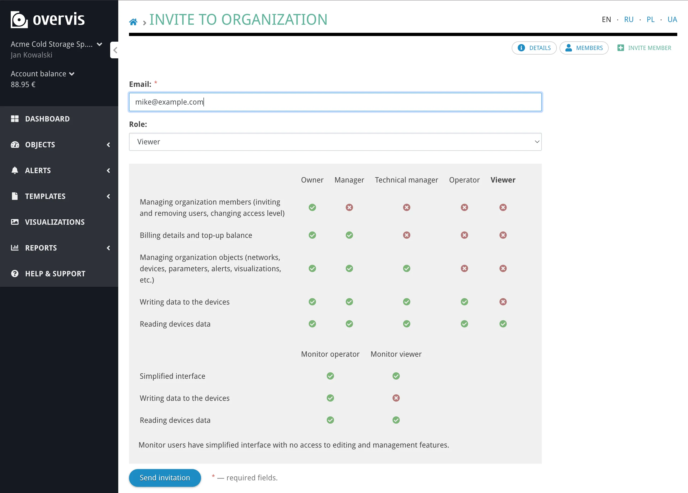Click Monitor viewer checkmark for Reading devices data

[x=396, y=420]
